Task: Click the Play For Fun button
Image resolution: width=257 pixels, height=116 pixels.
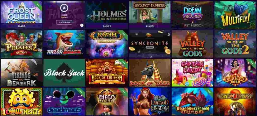Action: (64, 22)
